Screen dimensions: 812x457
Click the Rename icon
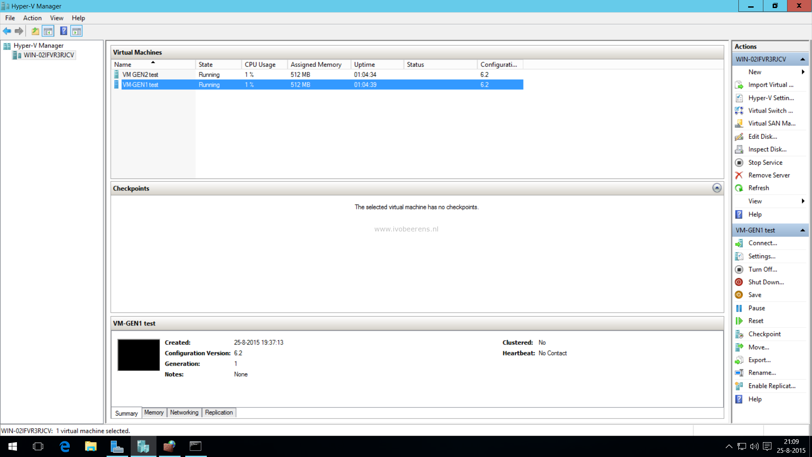(739, 373)
